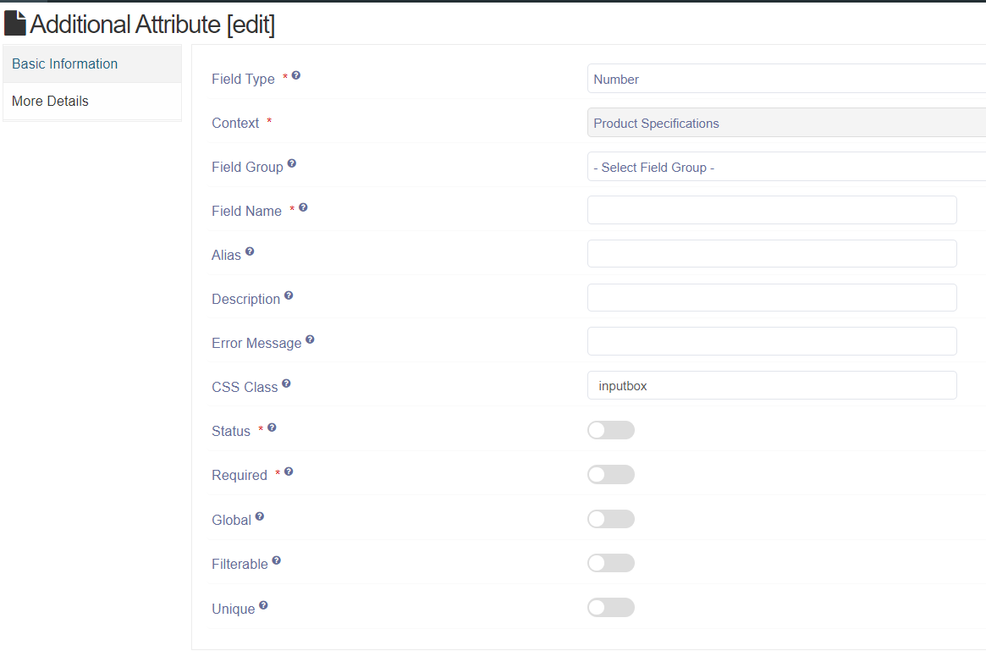Viewport: 986px width, 662px height.
Task: Toggle the Global switch on
Action: (x=610, y=519)
